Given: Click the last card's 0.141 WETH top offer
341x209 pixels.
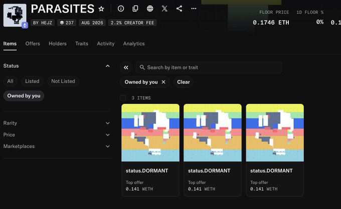Looking at the screenshot, I should coord(264,189).
